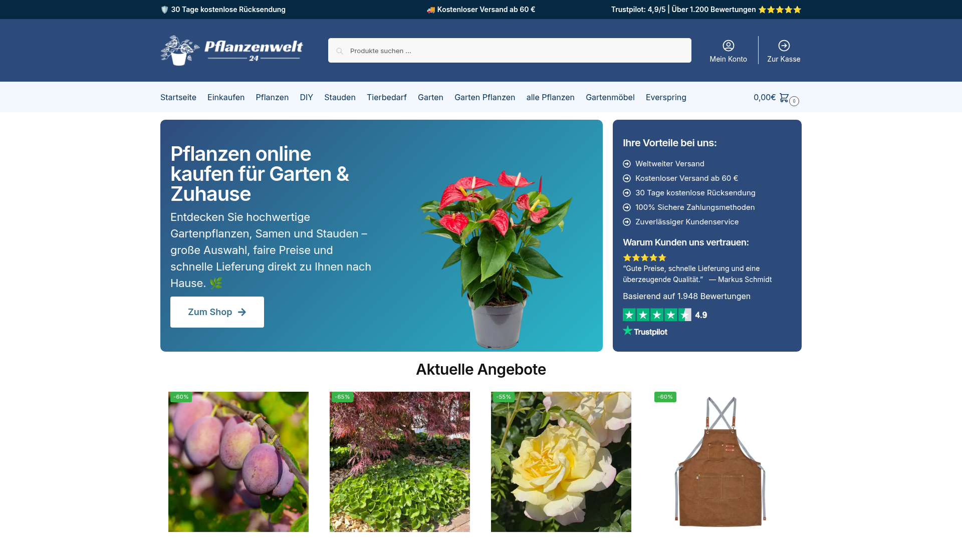
Task: Click the arrow icon beside Weltweiter Versand
Action: point(627,164)
